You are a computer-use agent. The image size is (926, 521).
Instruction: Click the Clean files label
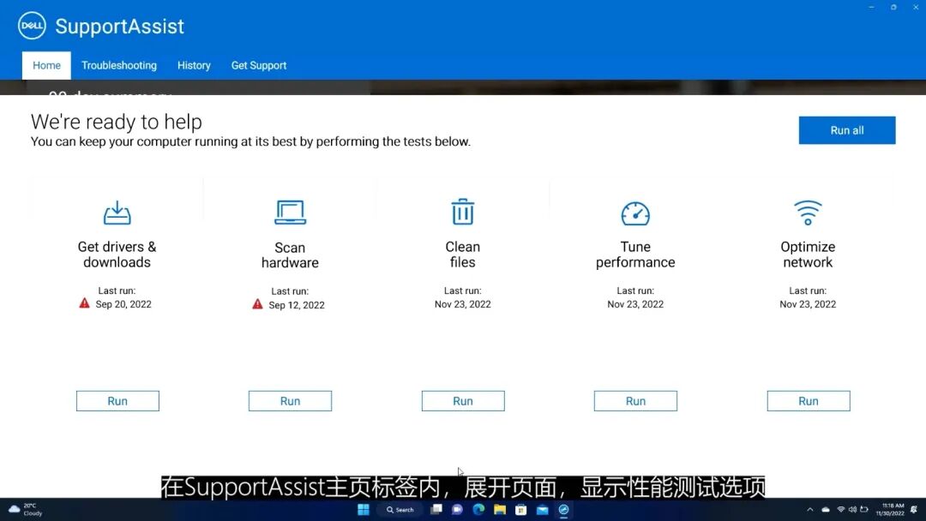pyautogui.click(x=462, y=255)
